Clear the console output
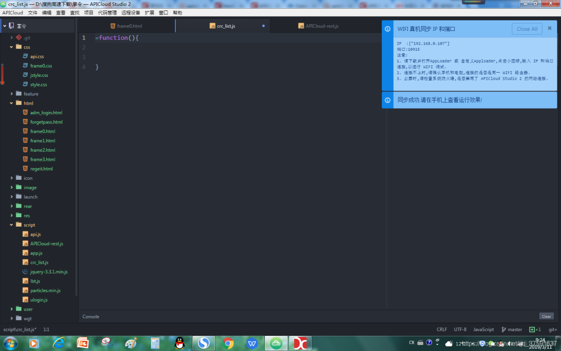This screenshot has width=561, height=351. (546, 316)
